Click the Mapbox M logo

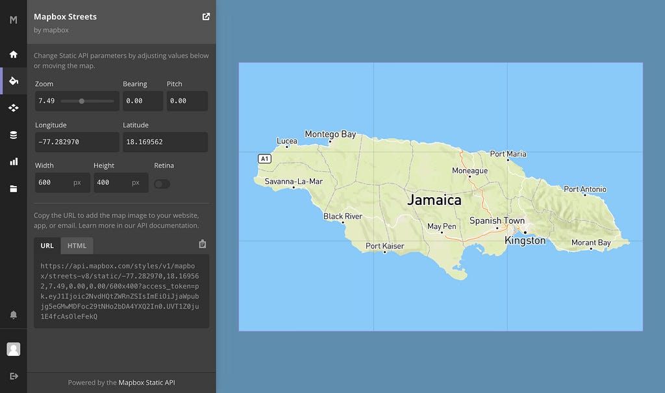pos(13,20)
